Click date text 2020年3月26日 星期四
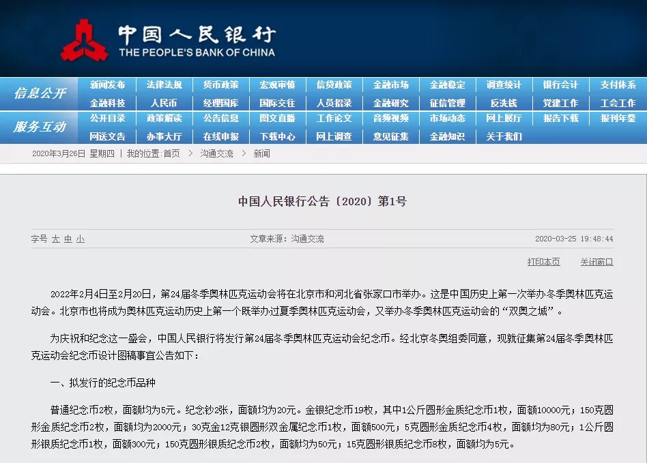The image size is (647, 463). [x=73, y=154]
